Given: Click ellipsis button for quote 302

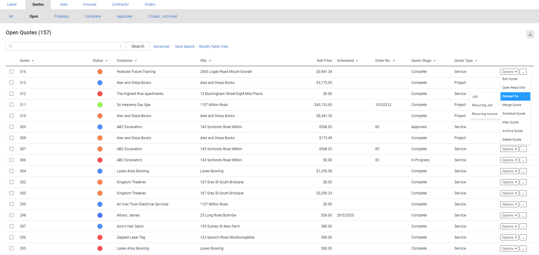Looking at the screenshot, I should click(523, 182).
